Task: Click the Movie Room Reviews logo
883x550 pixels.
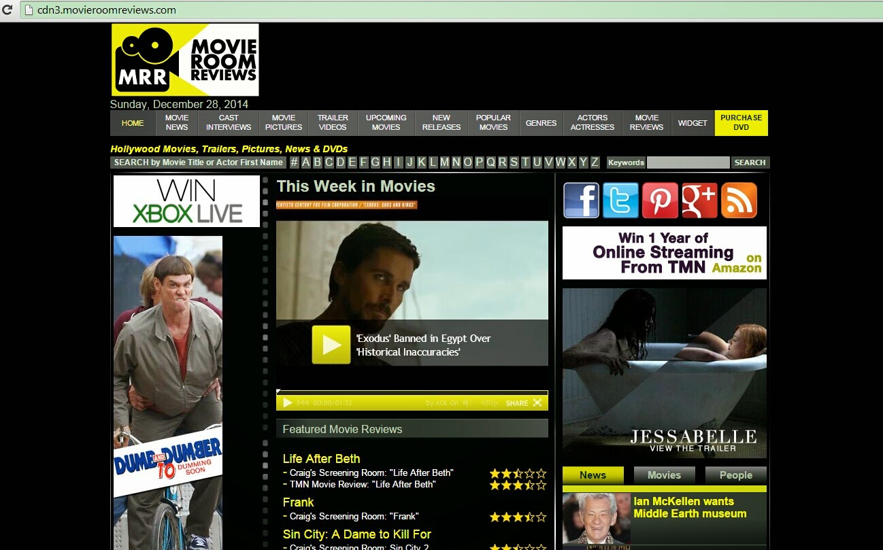Action: click(185, 60)
